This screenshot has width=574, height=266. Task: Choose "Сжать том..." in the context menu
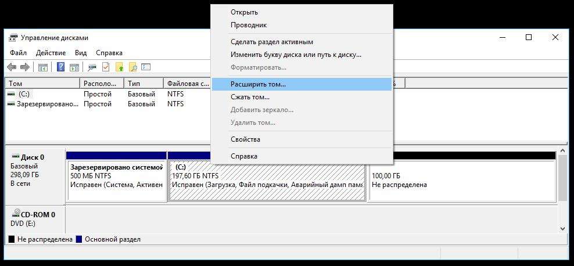tap(250, 97)
